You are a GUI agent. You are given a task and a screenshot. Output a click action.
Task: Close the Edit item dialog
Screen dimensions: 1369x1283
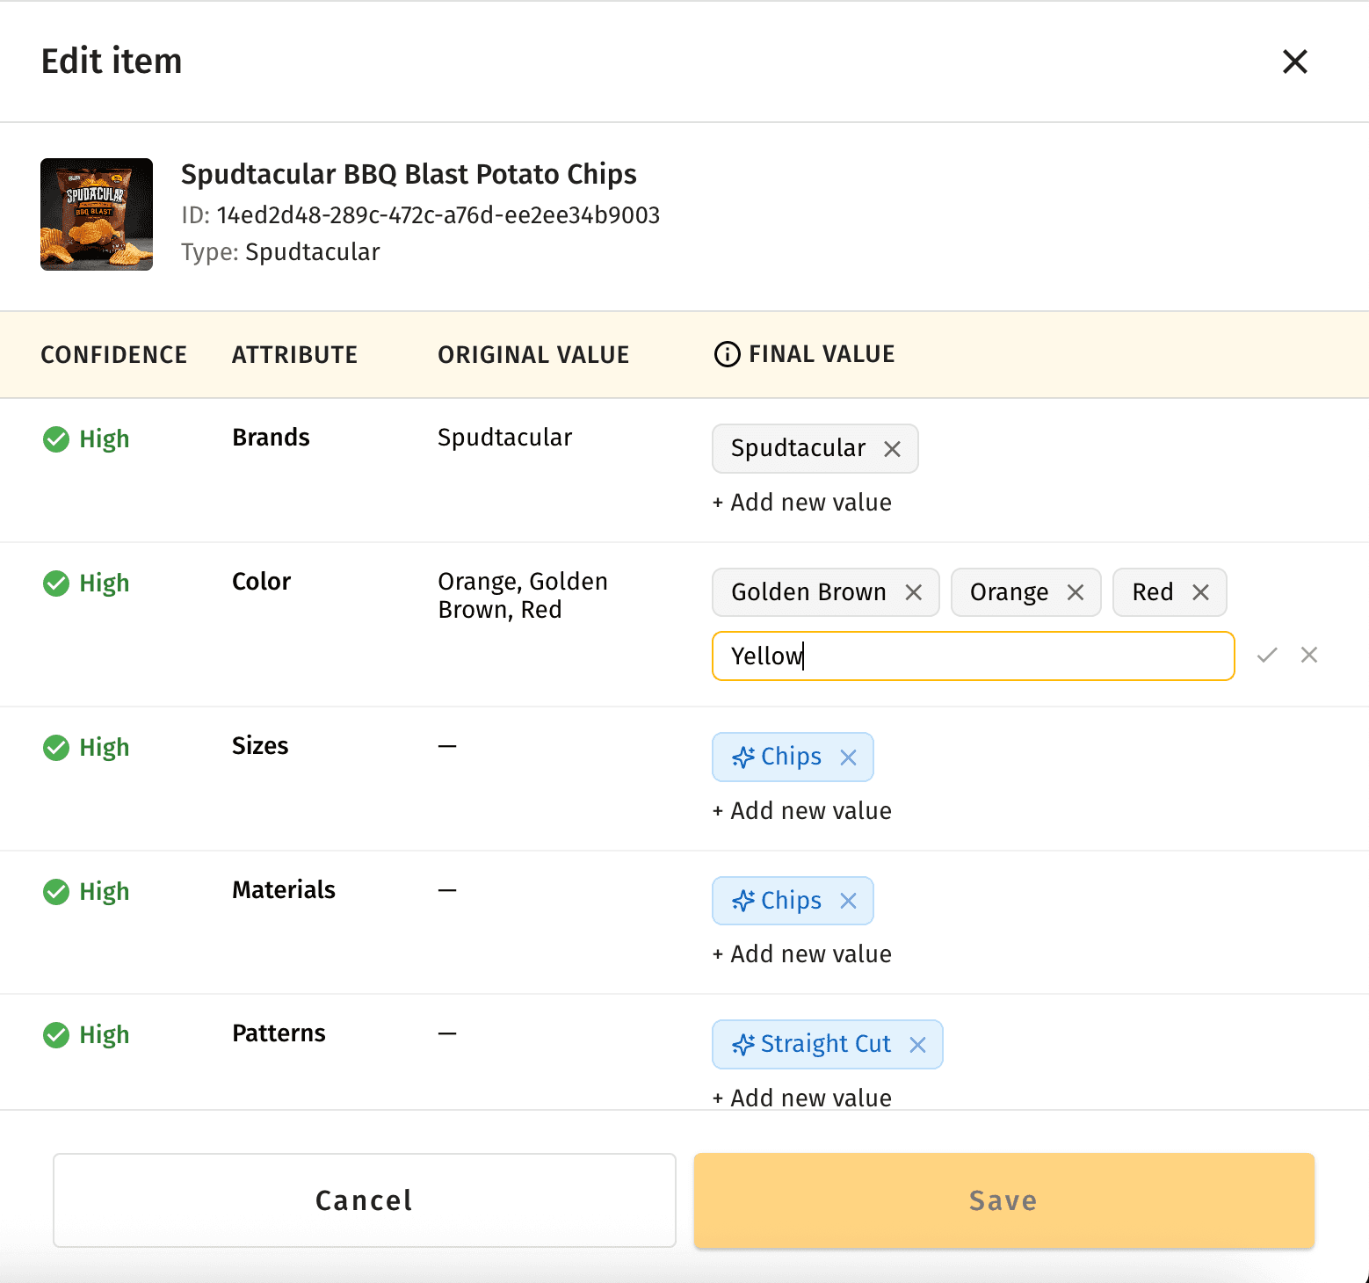1295,62
